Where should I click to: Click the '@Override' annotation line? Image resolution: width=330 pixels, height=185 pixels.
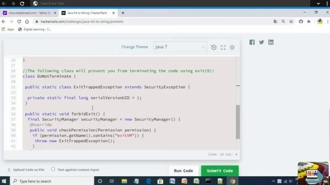coord(41,124)
